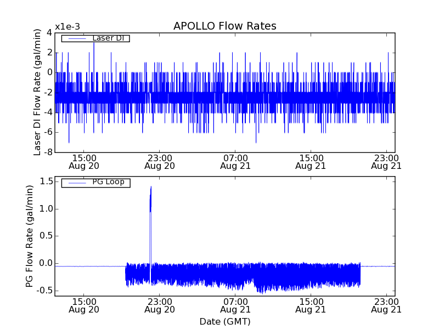
Task: Select the Laser DI legend label
Action: (x=108, y=38)
